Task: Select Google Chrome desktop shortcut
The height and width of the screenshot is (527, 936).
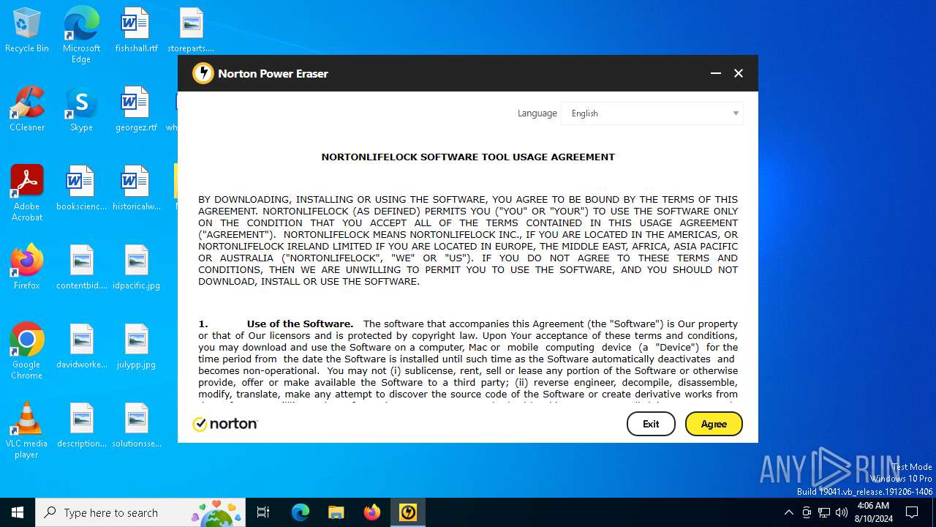Action: tap(27, 351)
